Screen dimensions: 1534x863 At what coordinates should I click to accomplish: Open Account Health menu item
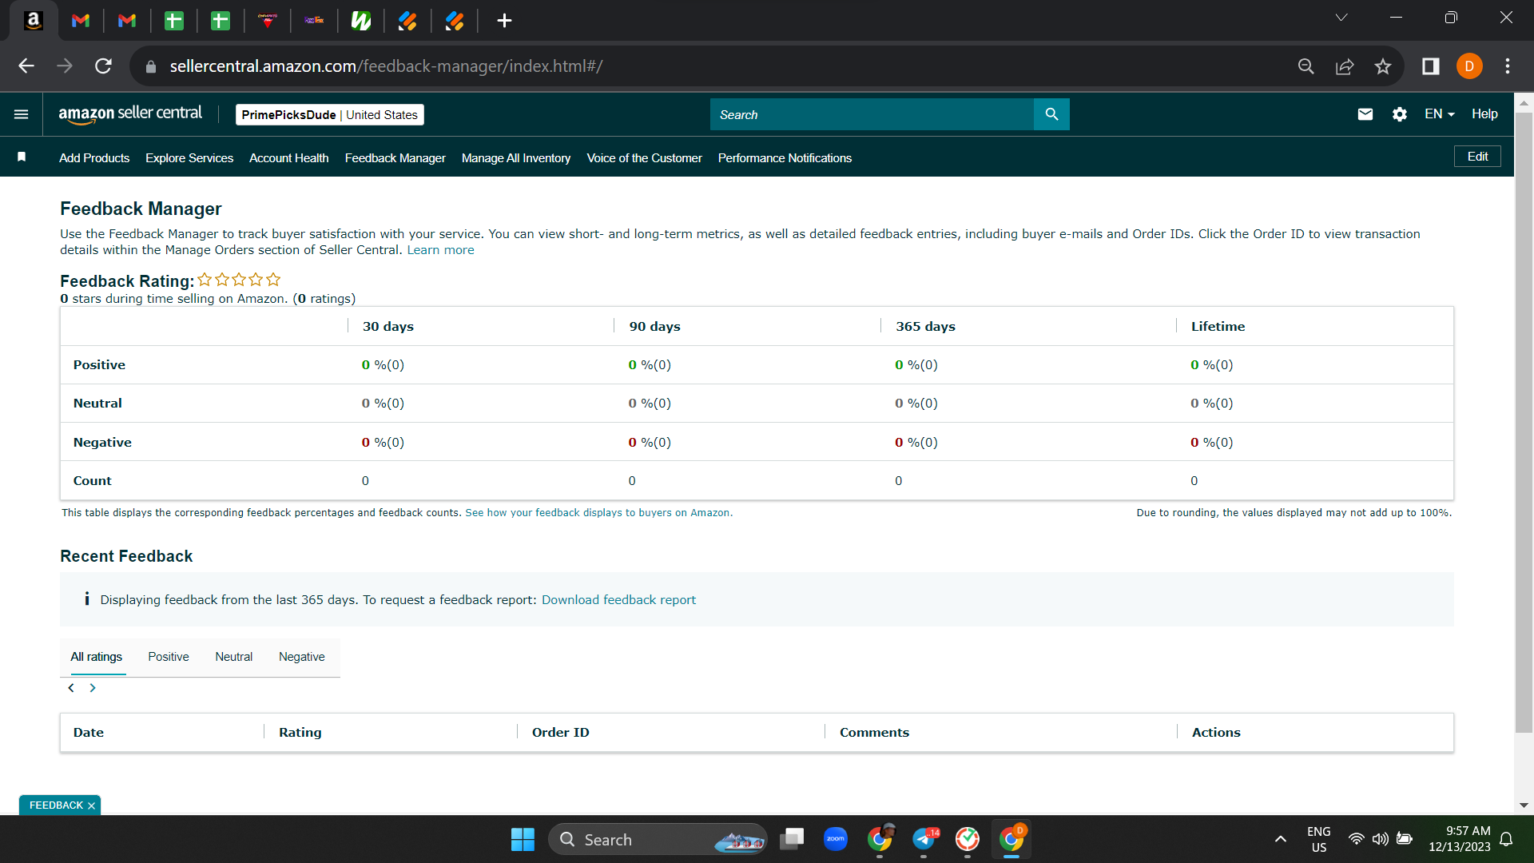click(289, 158)
